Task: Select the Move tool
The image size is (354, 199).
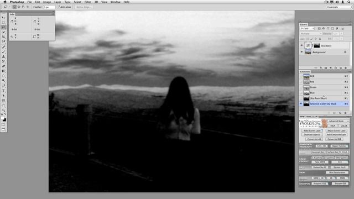Action: pos(3,17)
